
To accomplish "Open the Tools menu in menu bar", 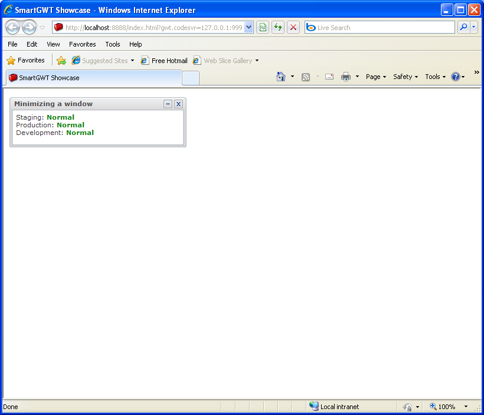I will (113, 44).
